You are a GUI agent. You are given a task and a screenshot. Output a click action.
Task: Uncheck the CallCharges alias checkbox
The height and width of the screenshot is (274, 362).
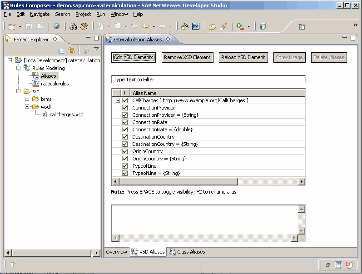[125, 100]
